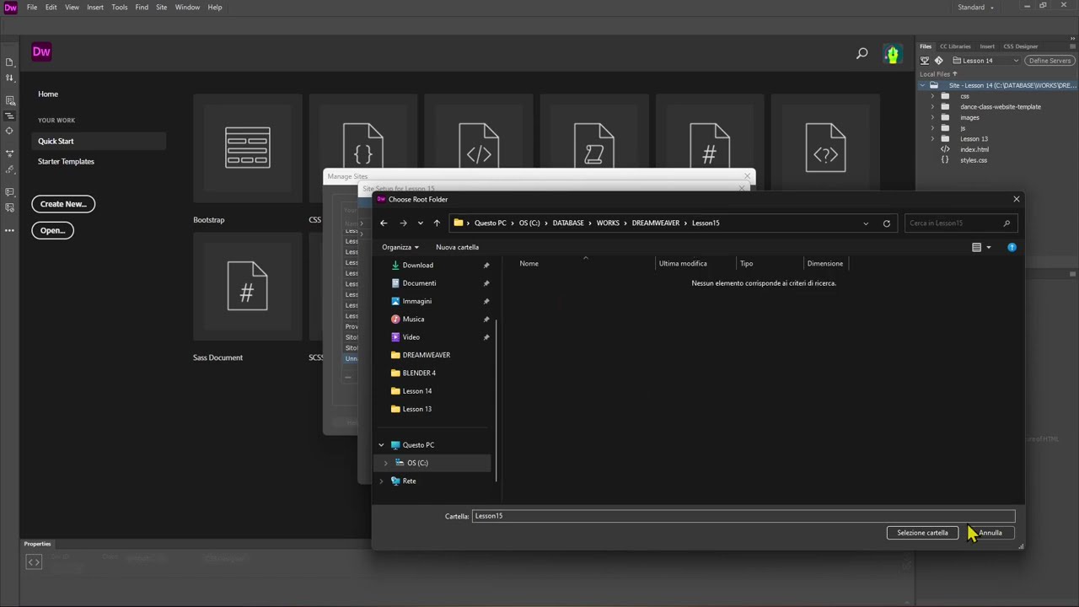1079x607 pixels.
Task: Switch to the CSS Designer tab
Action: (1020, 46)
